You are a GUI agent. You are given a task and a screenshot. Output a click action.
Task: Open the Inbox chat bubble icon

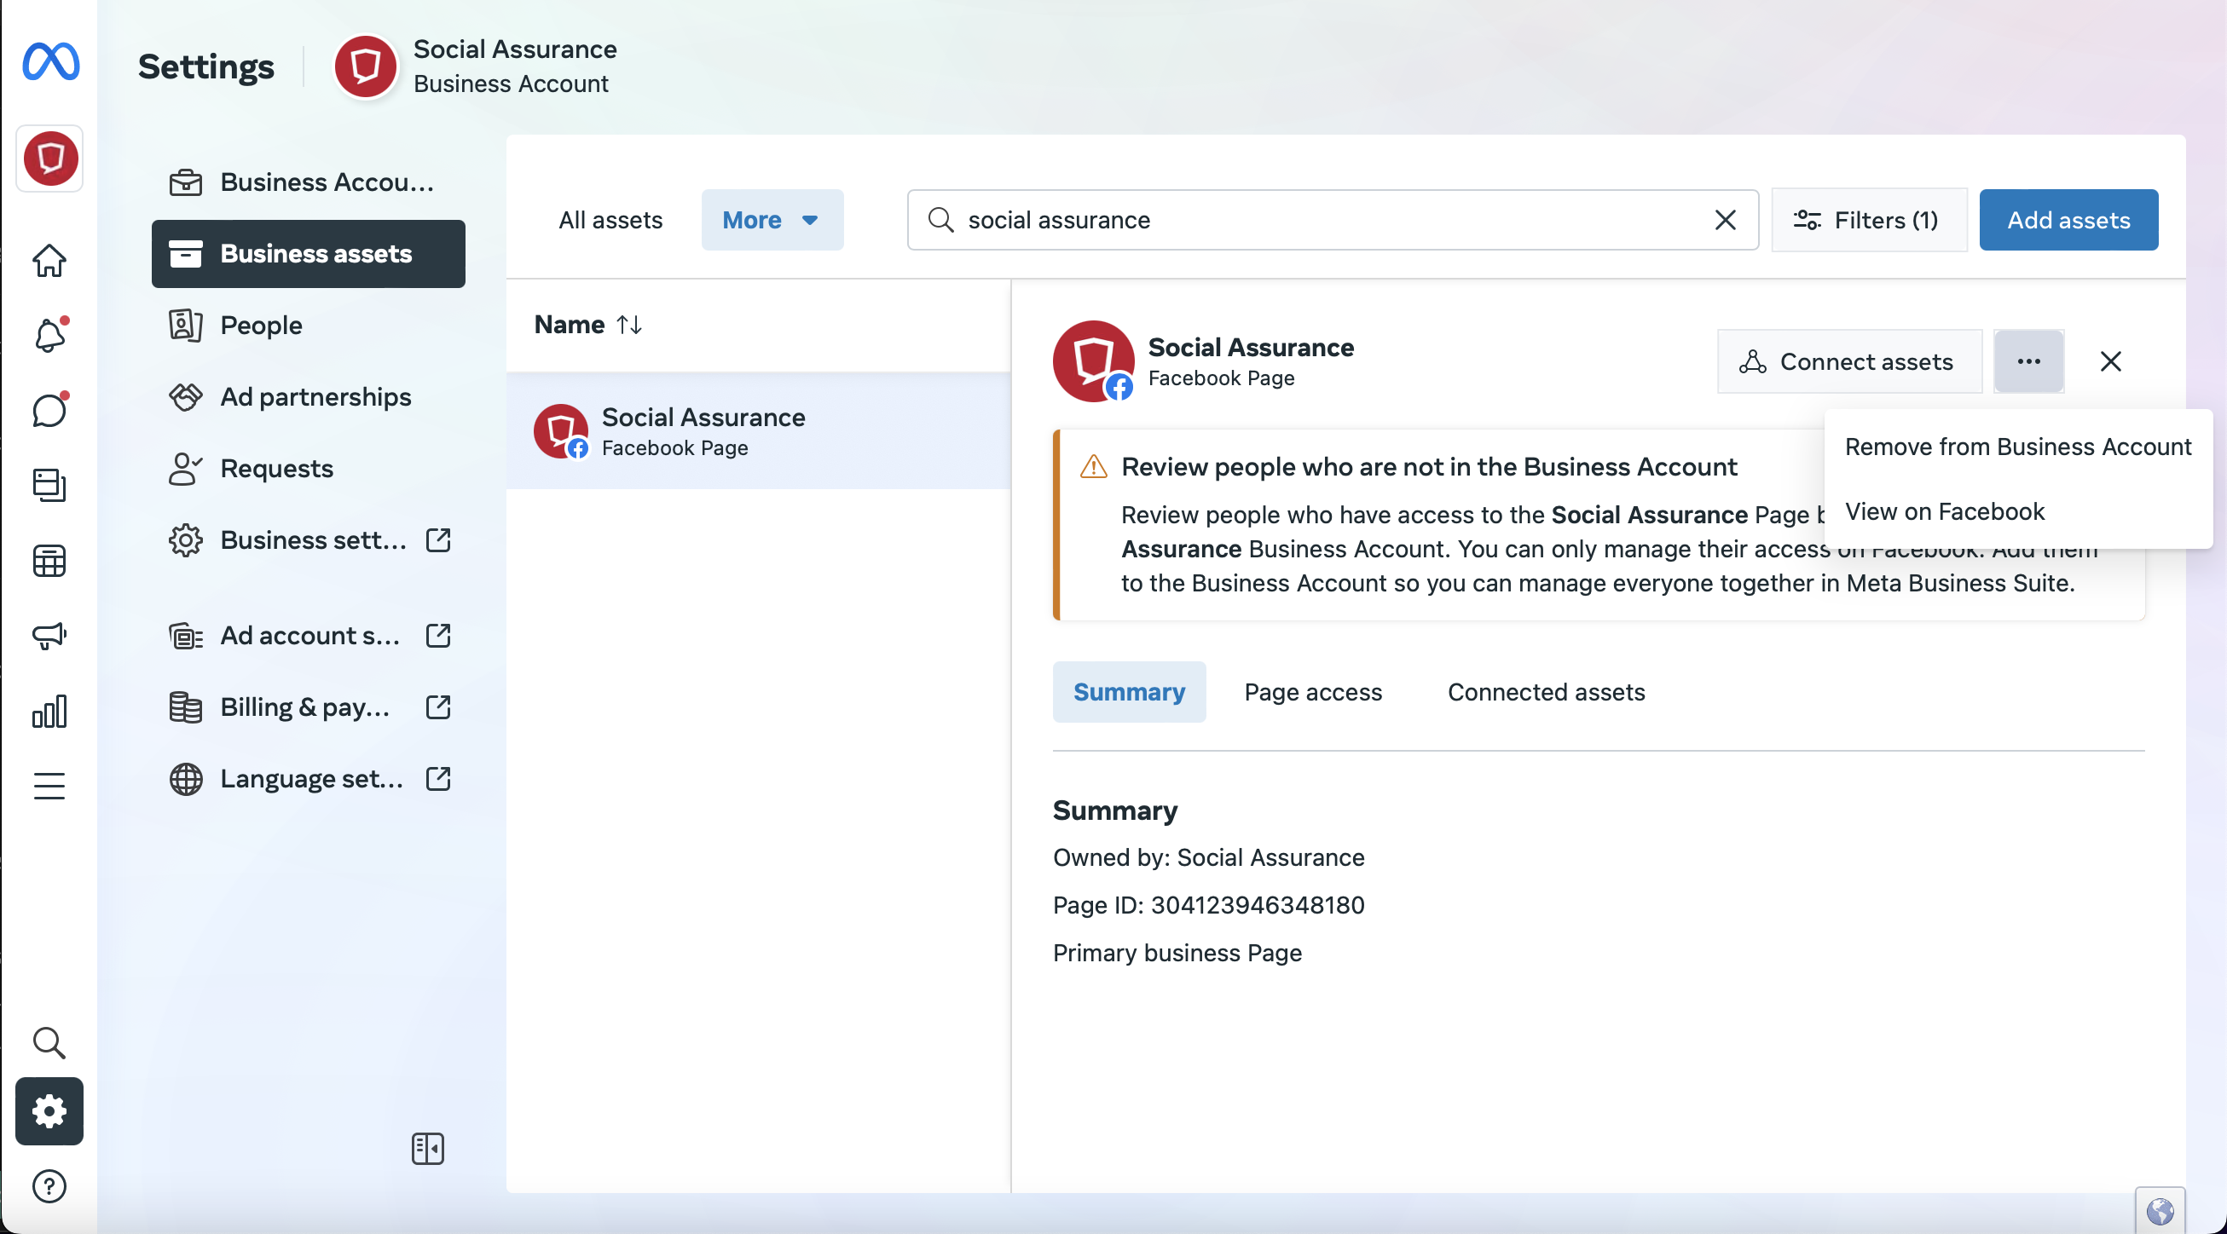49,410
